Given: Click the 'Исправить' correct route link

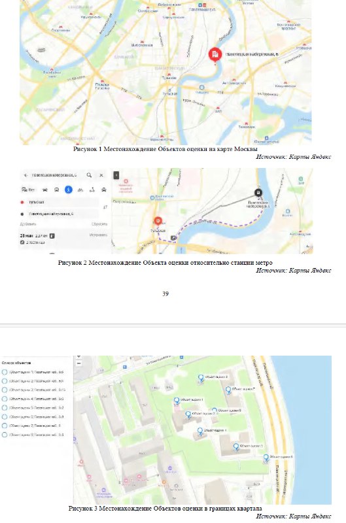Looking at the screenshot, I should pos(98,235).
